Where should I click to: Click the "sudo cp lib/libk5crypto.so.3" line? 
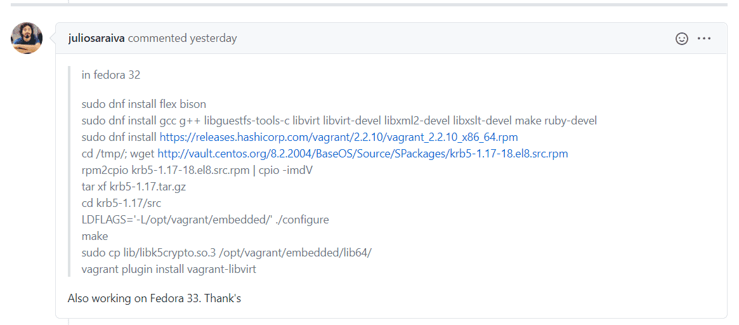pos(226,253)
